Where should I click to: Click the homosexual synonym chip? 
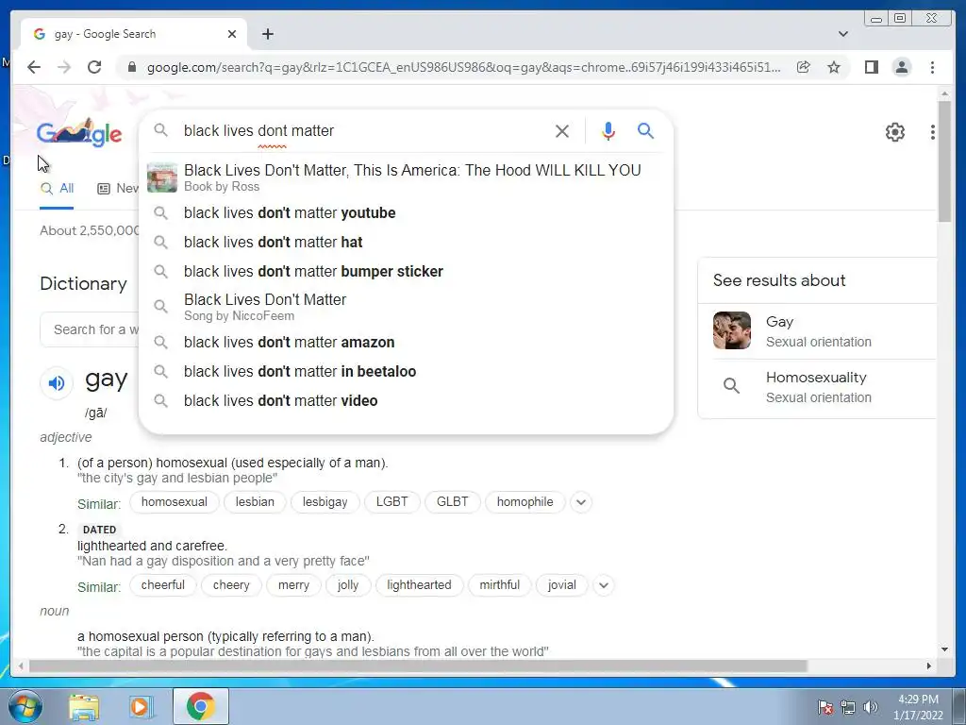point(175,502)
